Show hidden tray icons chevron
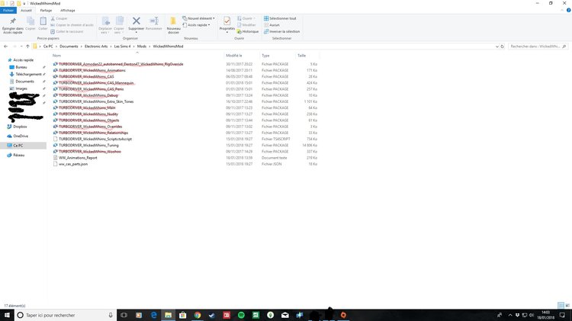The height and width of the screenshot is (321, 572). click(510, 315)
